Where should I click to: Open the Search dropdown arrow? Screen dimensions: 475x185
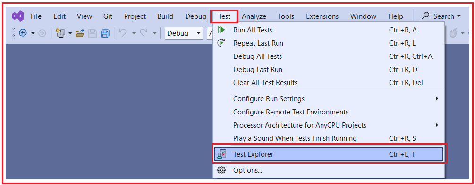coord(458,16)
